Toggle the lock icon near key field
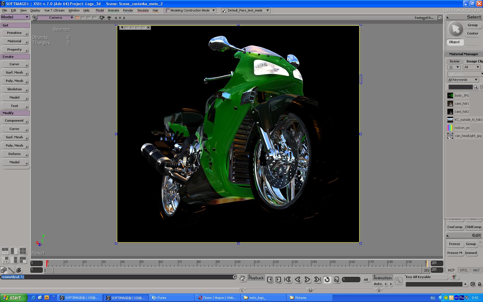Screen dimensions: 483x302 click(480, 284)
